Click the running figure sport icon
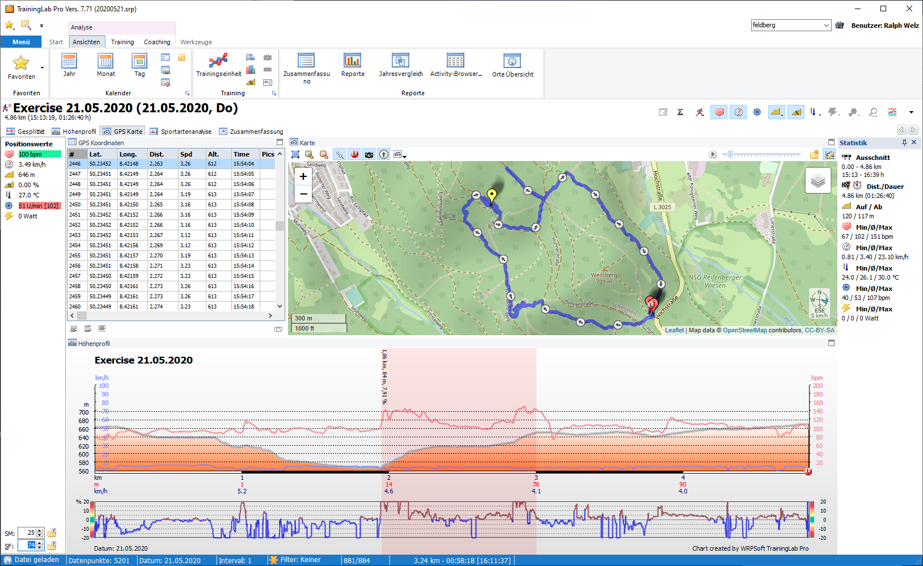Screen dimensions: 923x566 [x=700, y=112]
